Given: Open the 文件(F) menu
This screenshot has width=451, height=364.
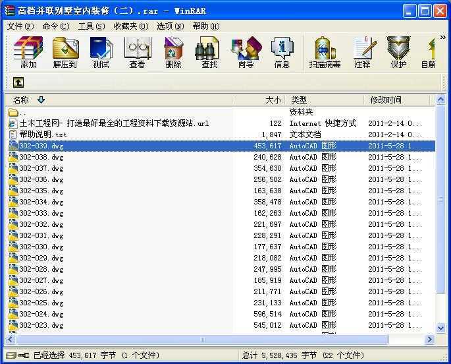Looking at the screenshot, I should (20, 26).
